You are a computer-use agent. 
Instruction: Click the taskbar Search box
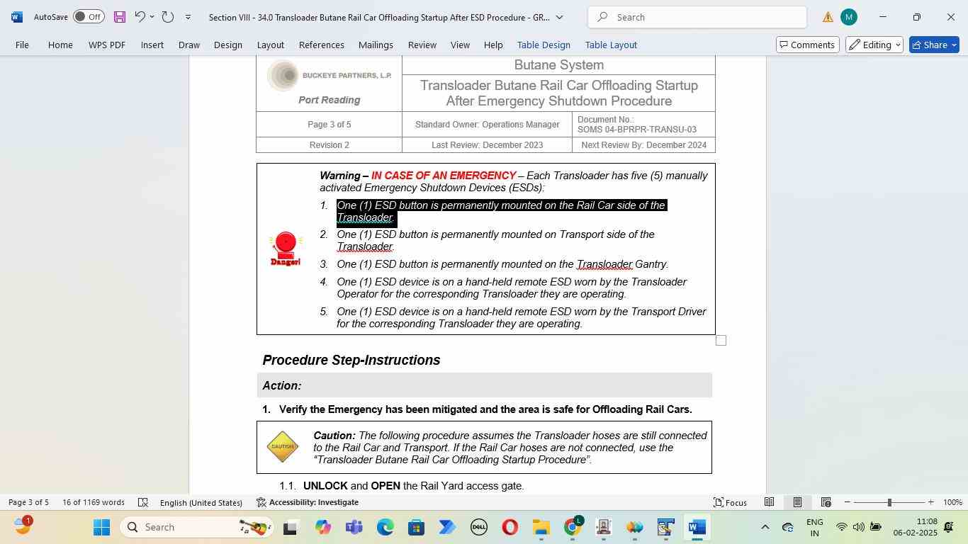(x=196, y=527)
